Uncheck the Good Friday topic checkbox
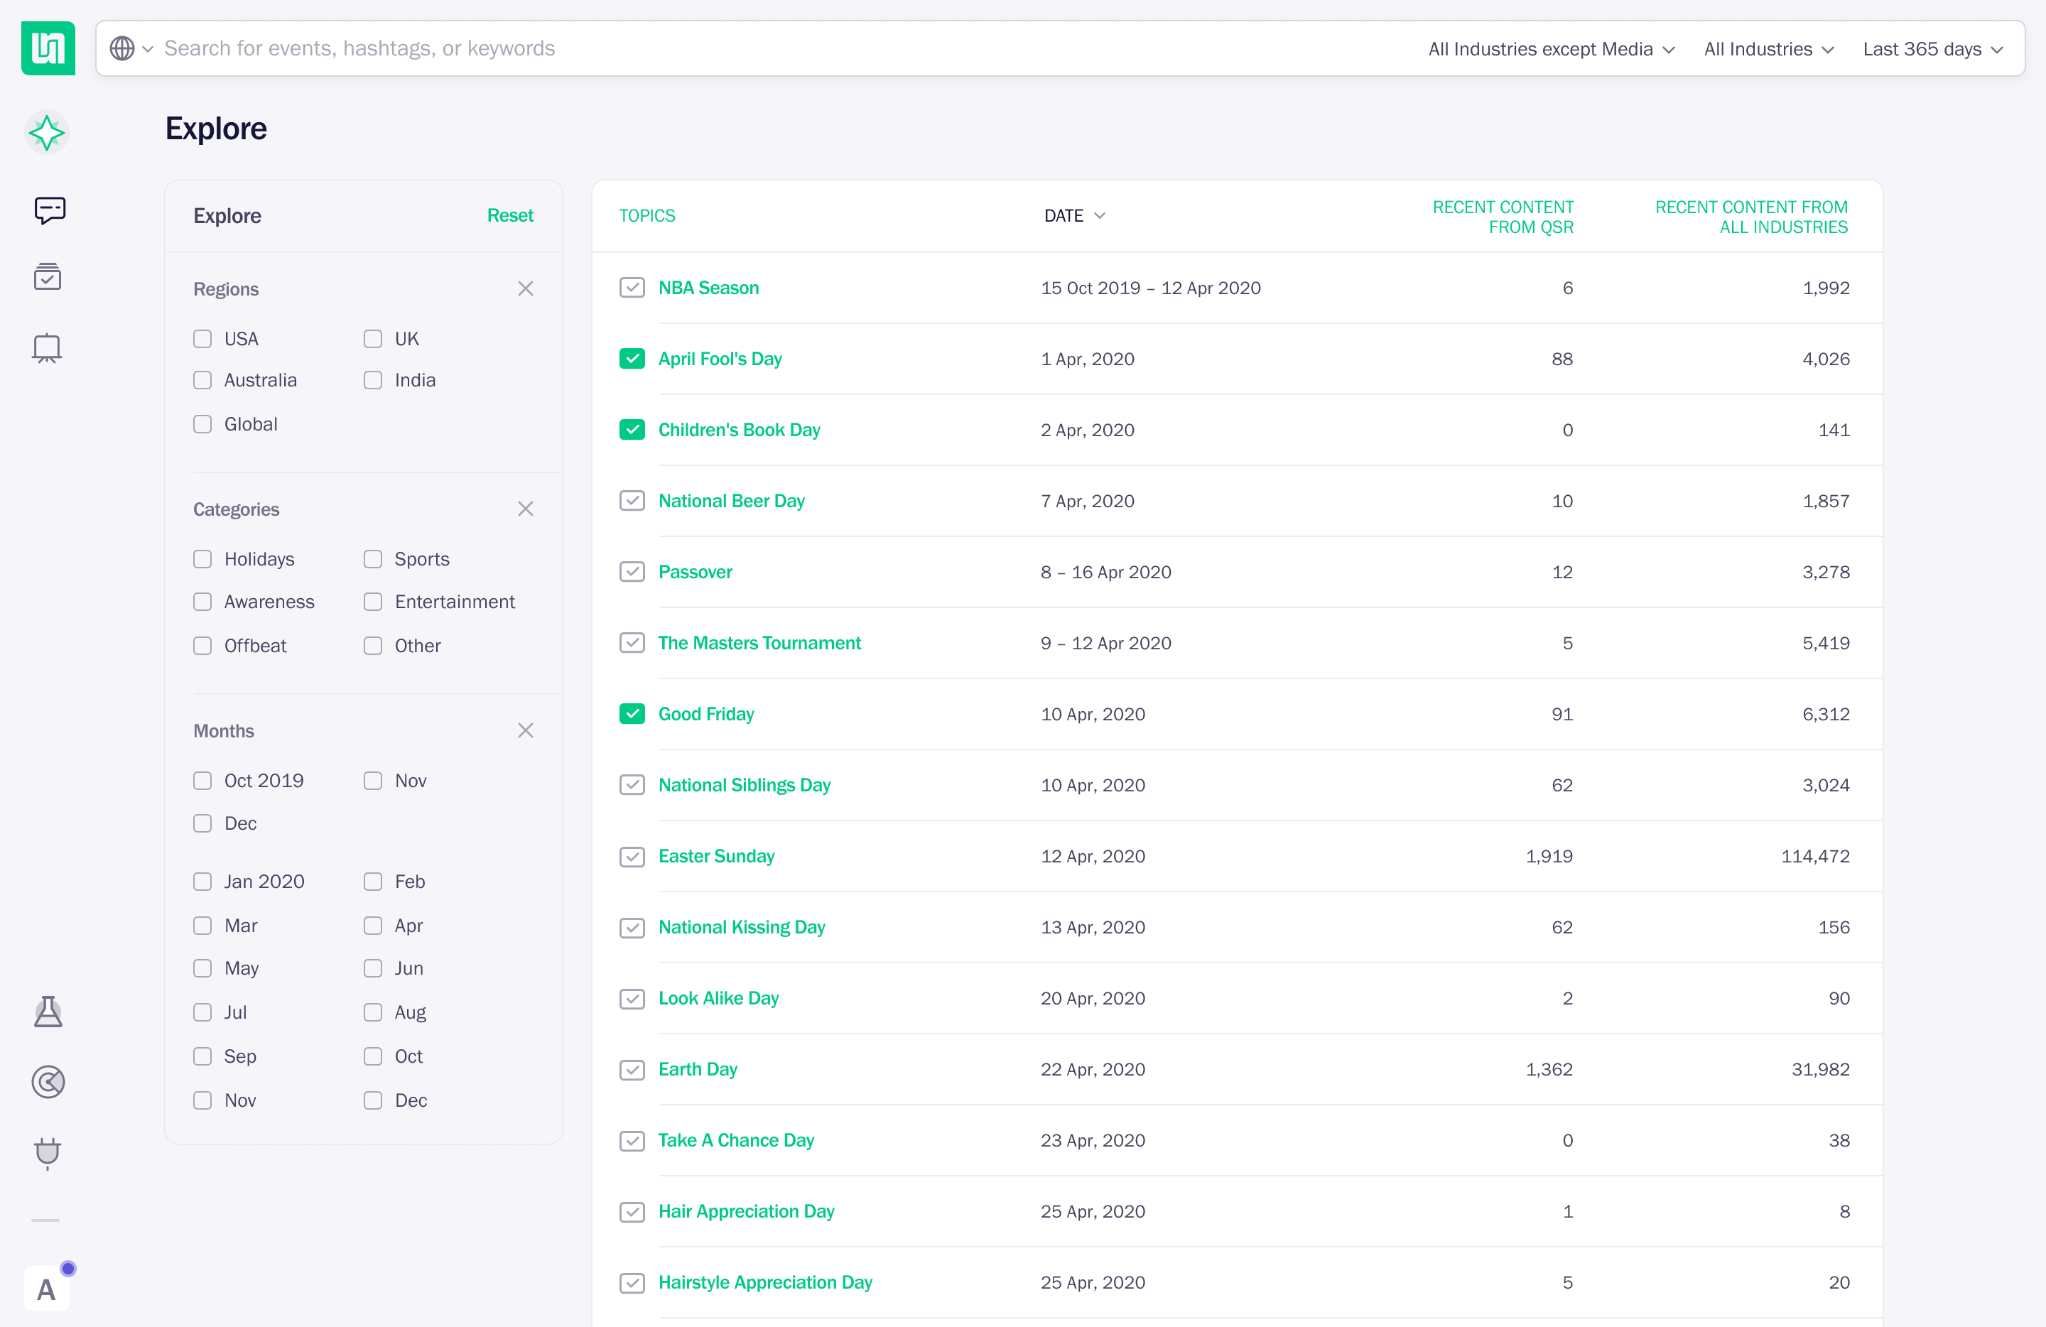 tap(632, 713)
